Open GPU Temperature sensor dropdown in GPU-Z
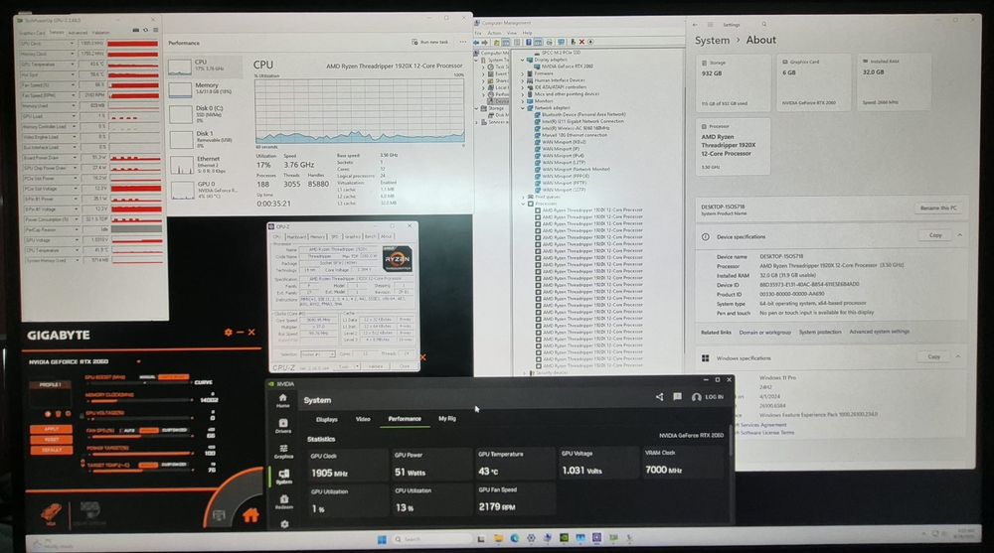This screenshot has height=553, width=994. point(73,64)
